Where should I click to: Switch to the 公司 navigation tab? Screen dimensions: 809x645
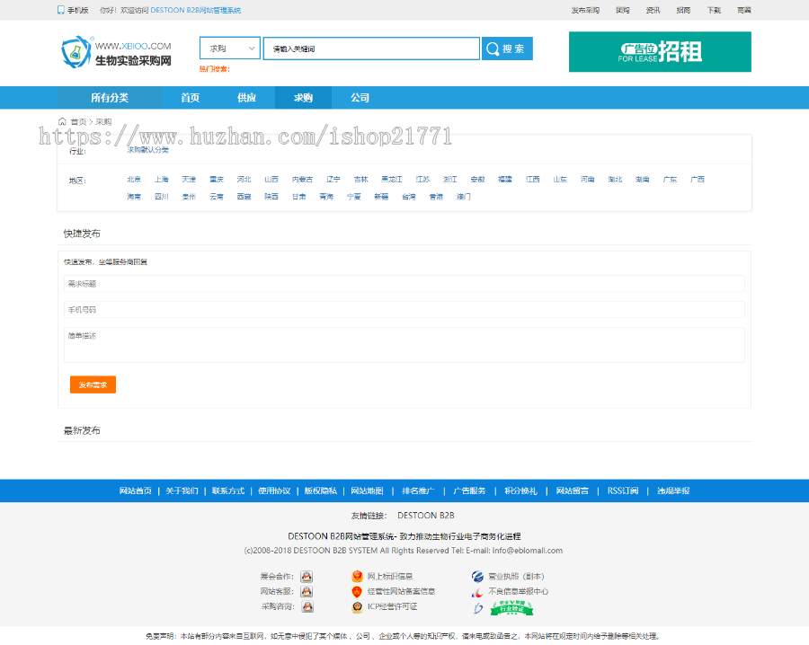click(360, 97)
